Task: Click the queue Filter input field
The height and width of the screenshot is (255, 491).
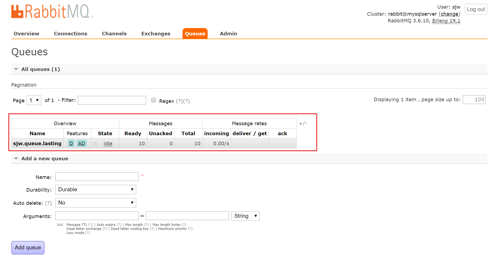Action: [112, 100]
